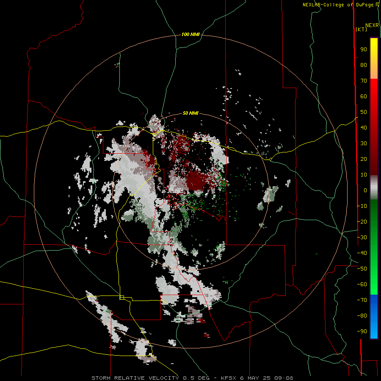Click the positive 10 value on the velocity scale
This screenshot has width=381, height=381.
(364, 175)
